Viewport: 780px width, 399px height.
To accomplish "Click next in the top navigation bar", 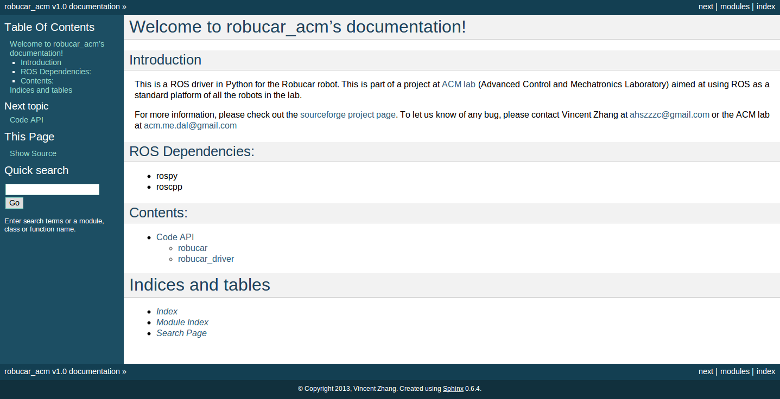I will (706, 7).
